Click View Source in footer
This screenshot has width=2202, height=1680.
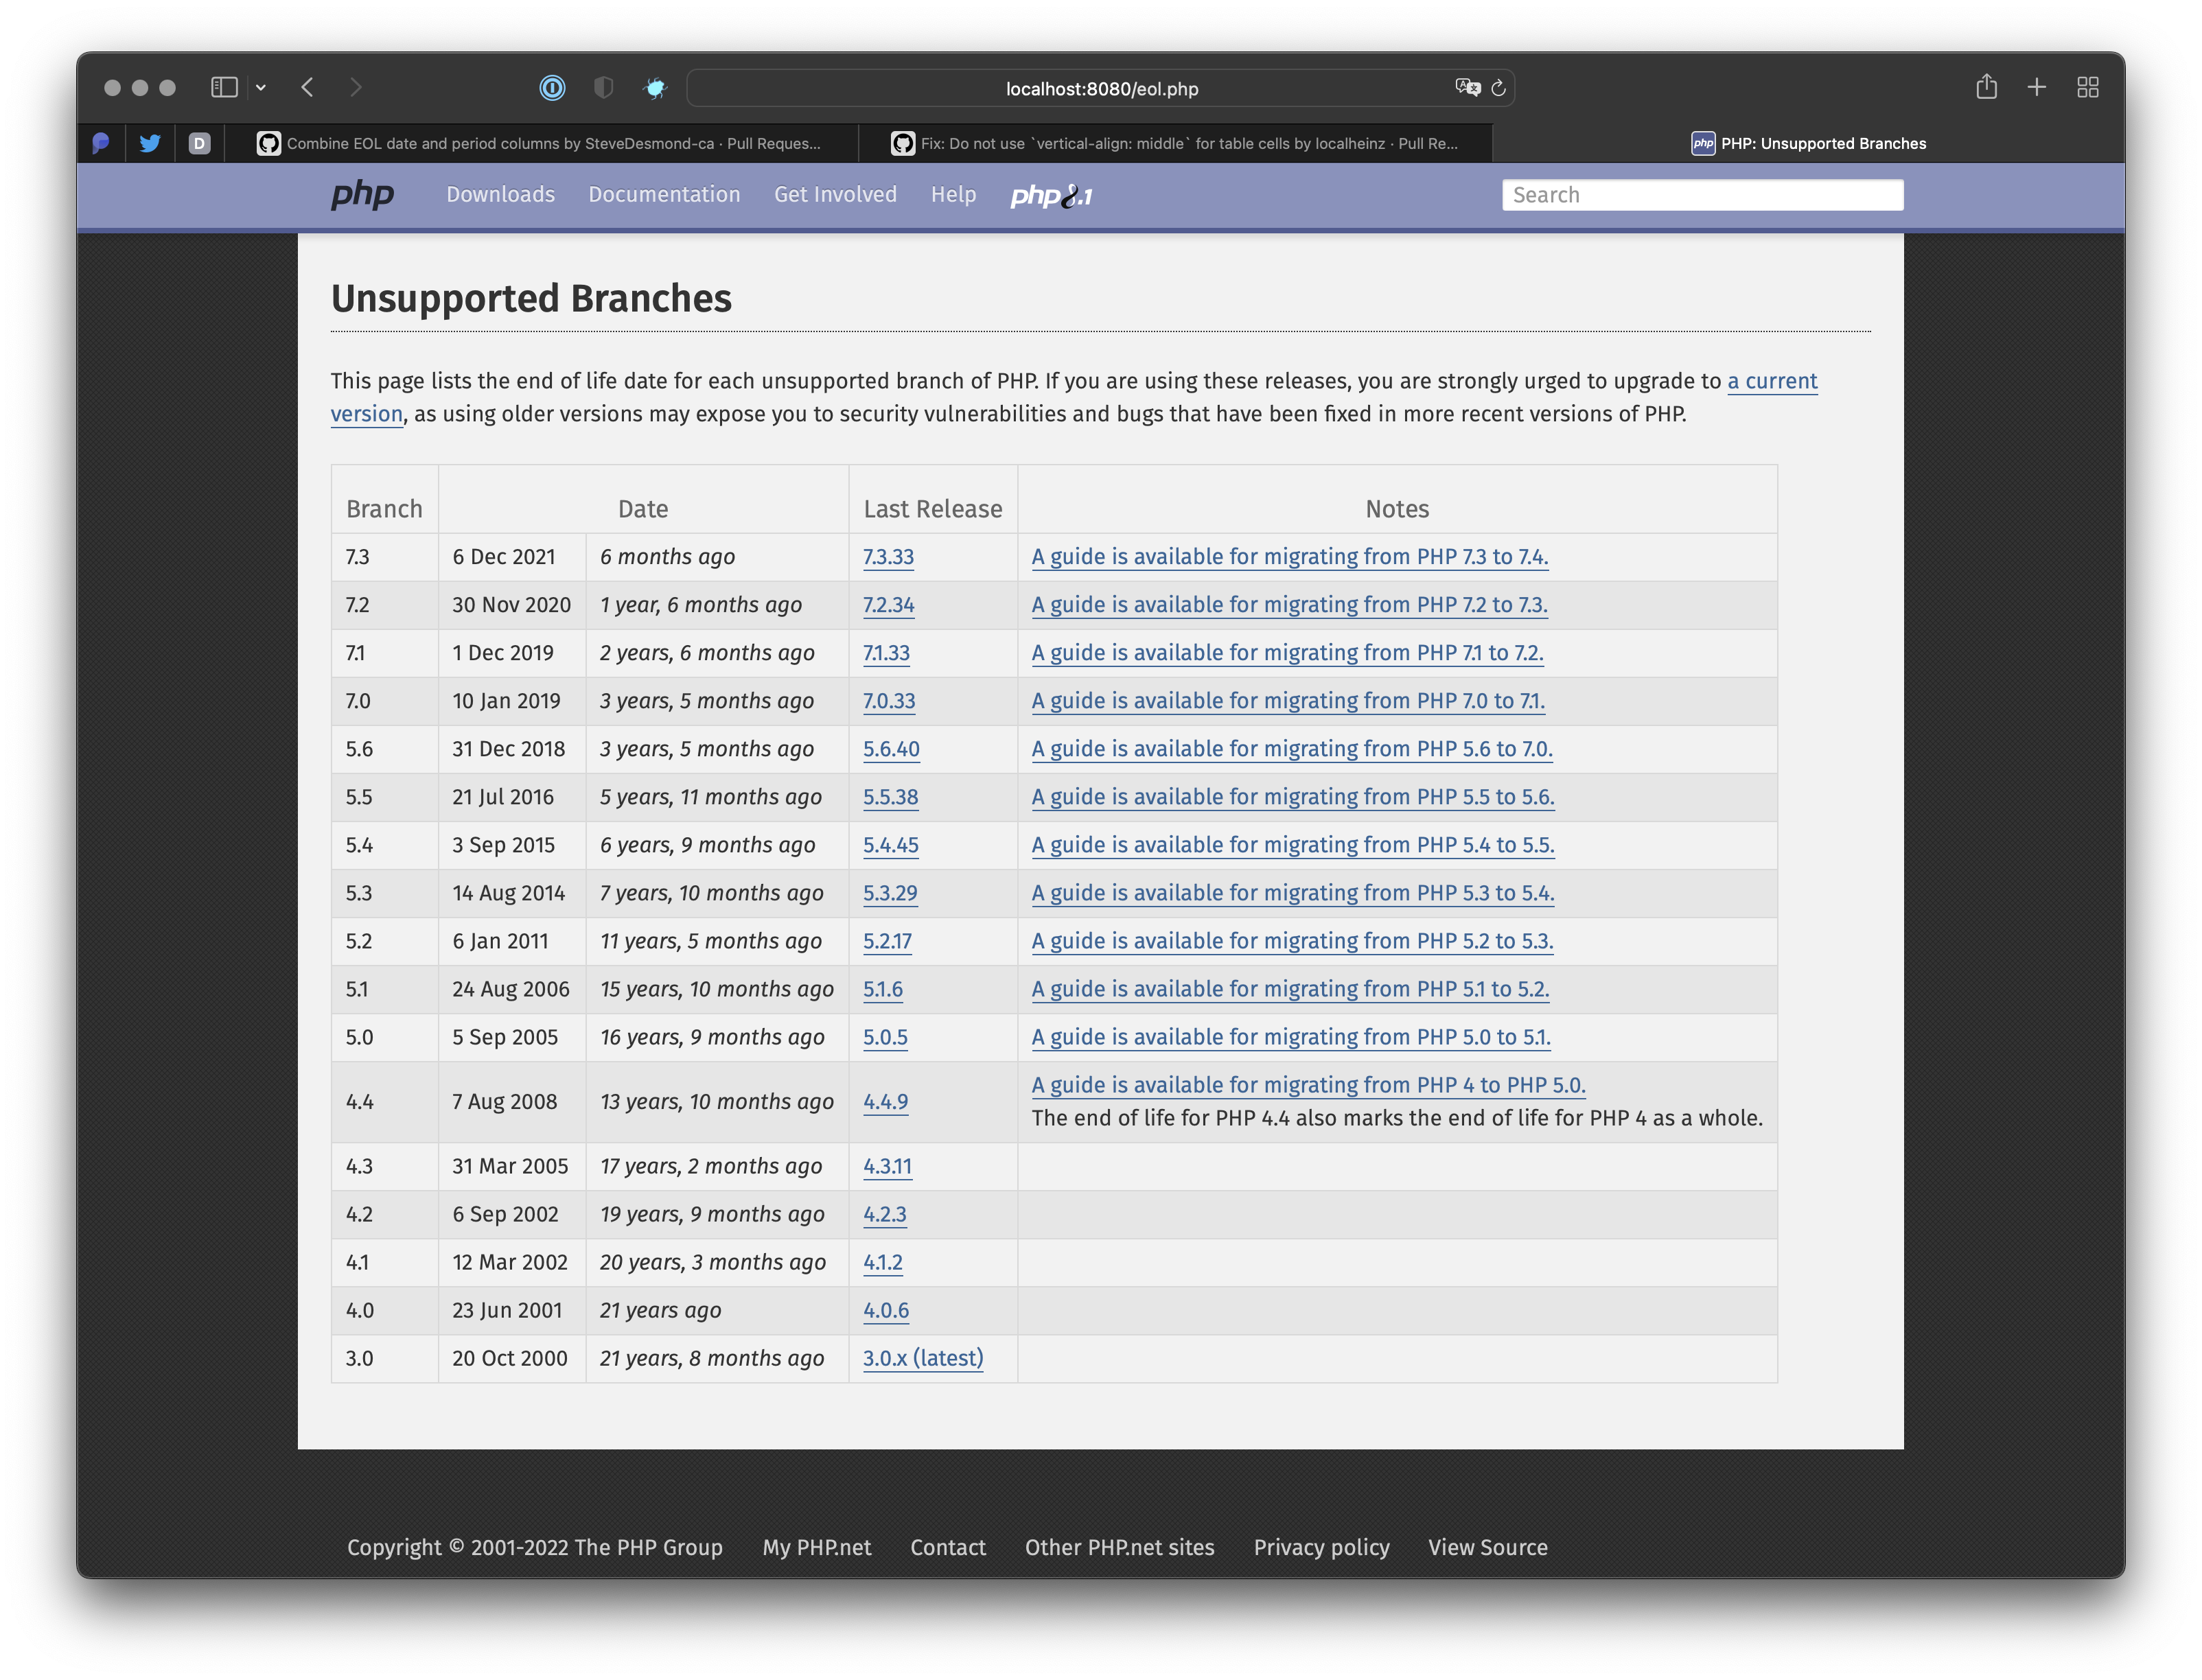(1487, 1547)
